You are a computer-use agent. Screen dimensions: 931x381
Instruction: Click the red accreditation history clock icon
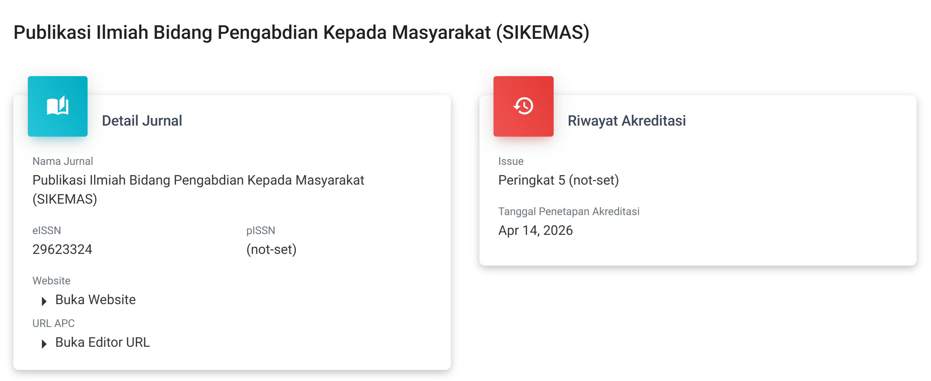523,106
